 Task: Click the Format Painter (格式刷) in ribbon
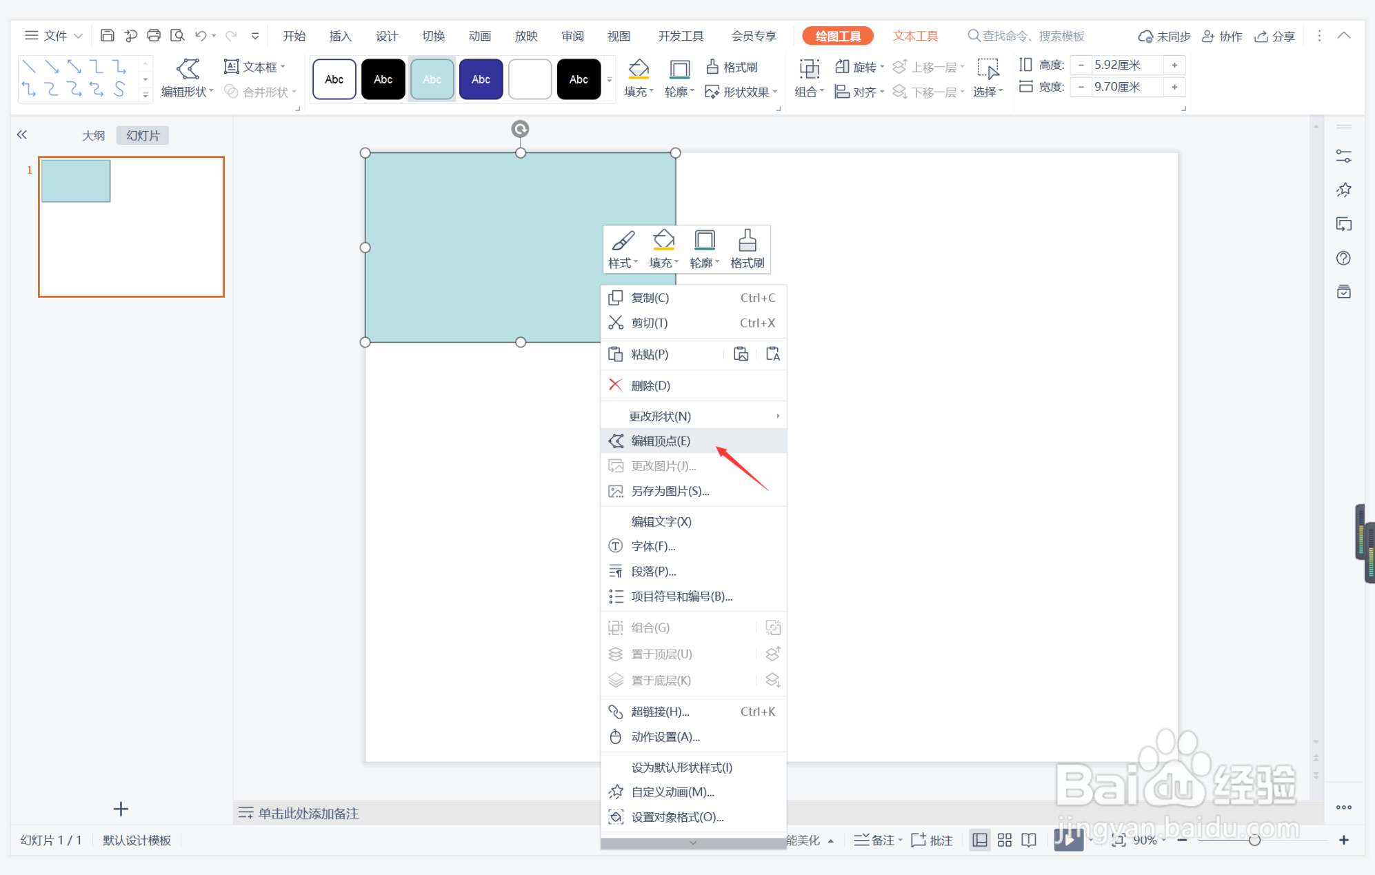click(732, 67)
